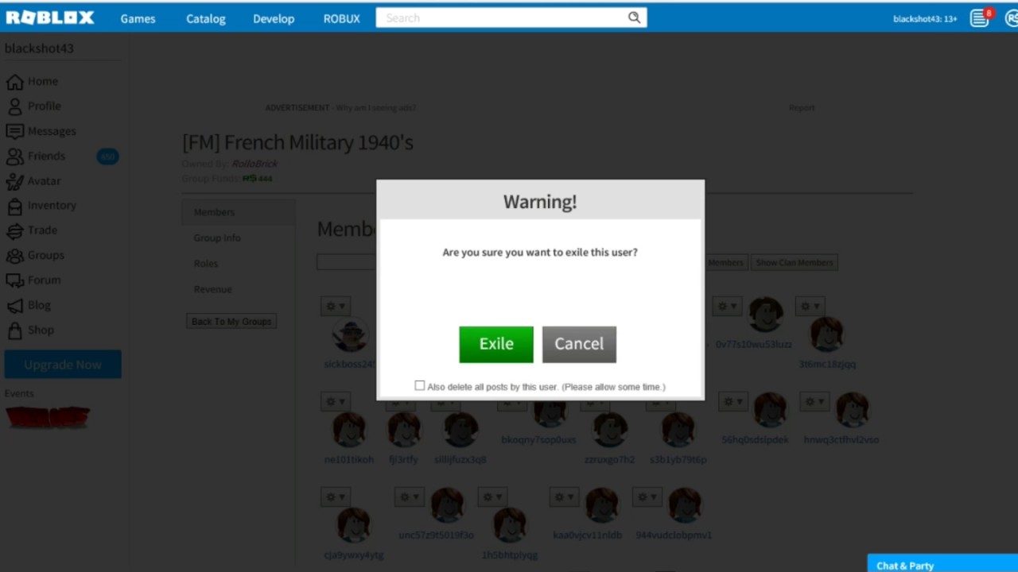Open gear dropdown for 3t6mc18zjqq
1018x572 pixels.
(x=810, y=306)
